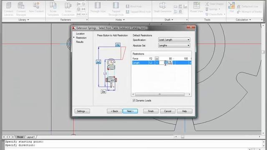Open the Chains/Belts dropdown arrow
267x150 pixels.
pos(224,14)
